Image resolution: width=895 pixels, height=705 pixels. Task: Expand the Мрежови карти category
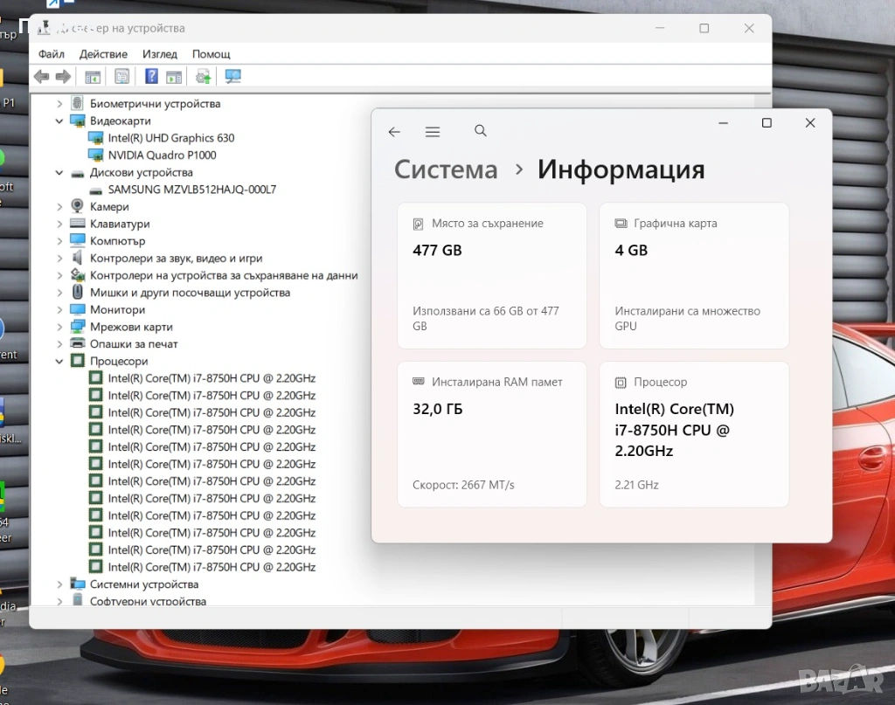coord(59,328)
